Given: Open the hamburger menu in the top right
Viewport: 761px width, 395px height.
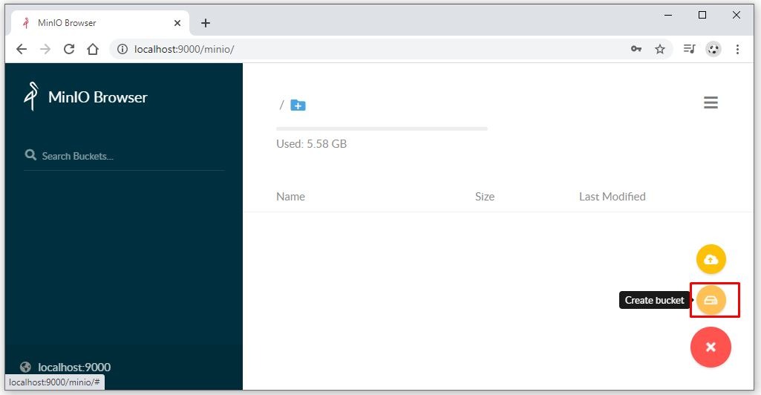Looking at the screenshot, I should point(711,103).
